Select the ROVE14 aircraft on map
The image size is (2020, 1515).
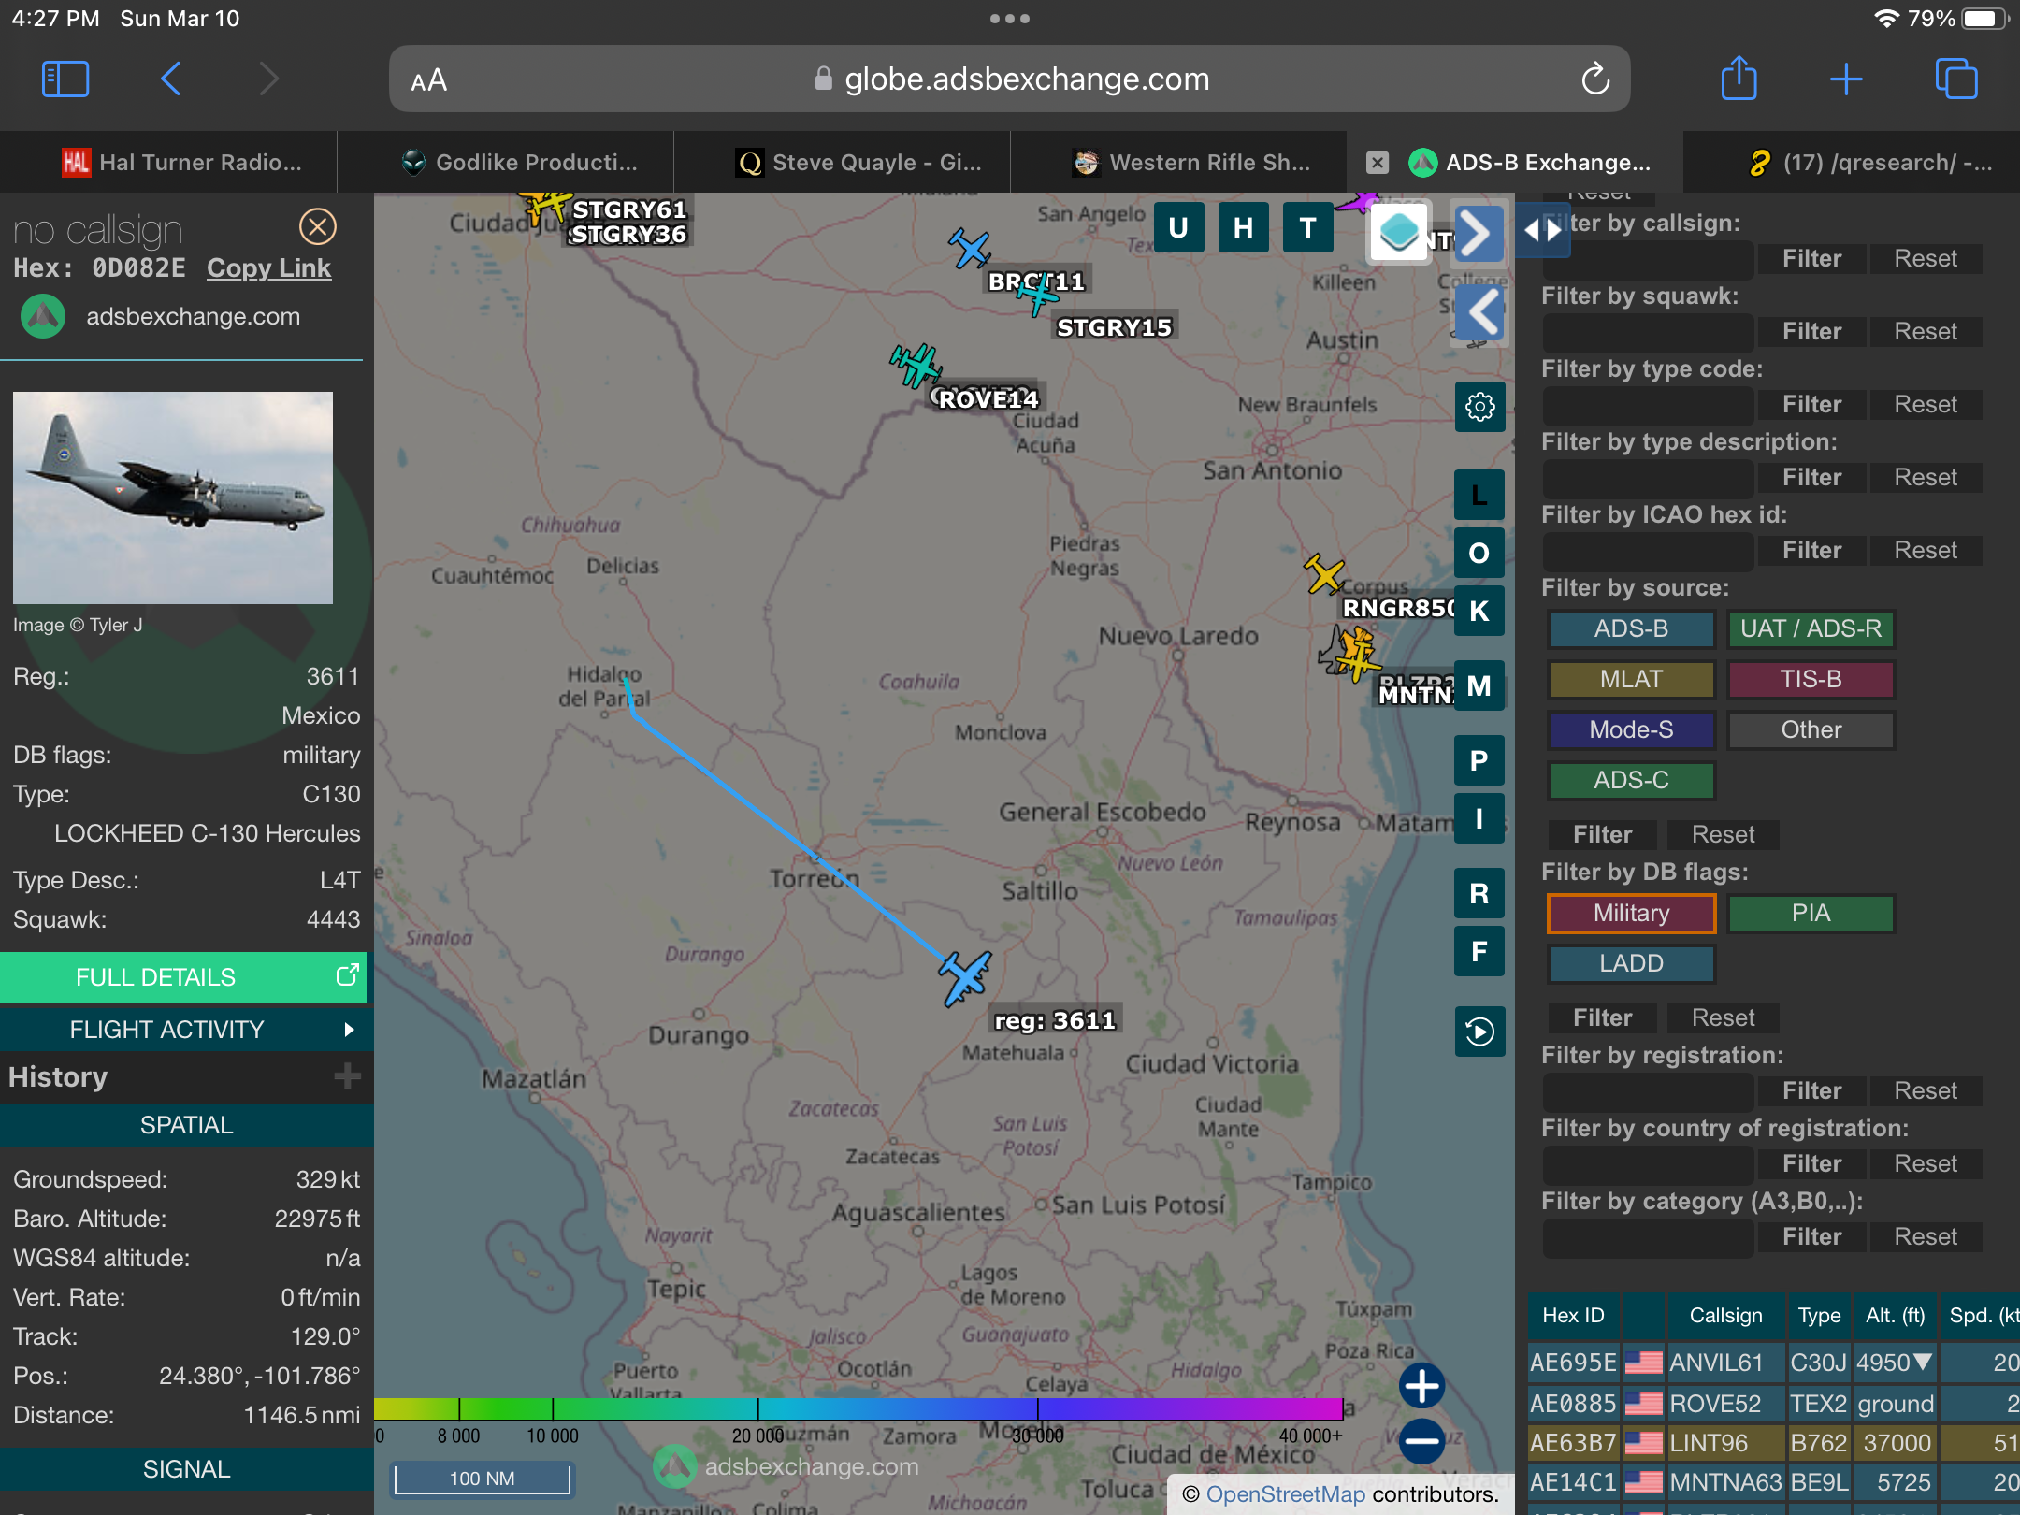coord(916,365)
